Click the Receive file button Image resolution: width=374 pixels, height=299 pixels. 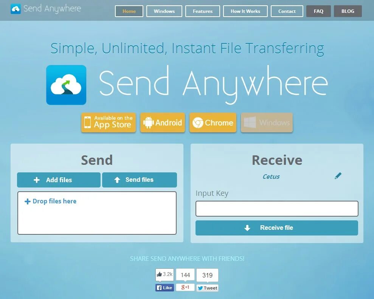point(277,228)
